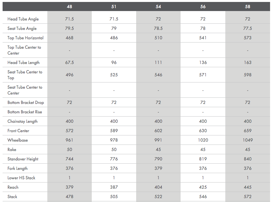
Task: Click the Lower HS Stack label
Action: 21,178
